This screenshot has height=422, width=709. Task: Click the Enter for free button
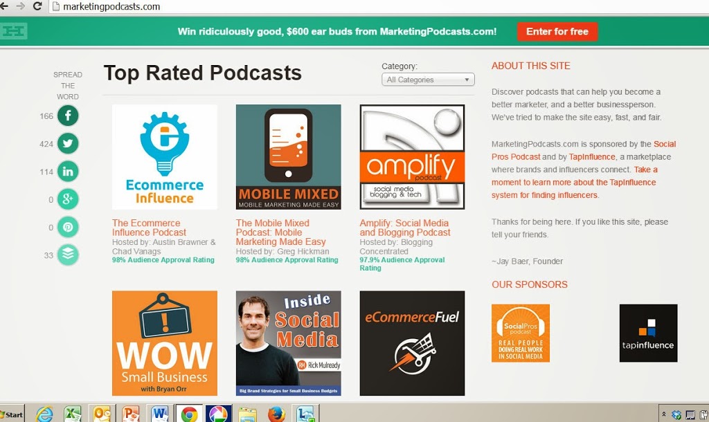click(x=557, y=32)
